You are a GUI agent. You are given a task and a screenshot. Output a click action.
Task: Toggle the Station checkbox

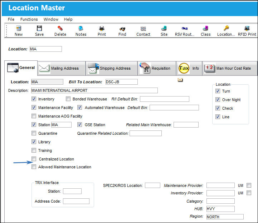34,125
